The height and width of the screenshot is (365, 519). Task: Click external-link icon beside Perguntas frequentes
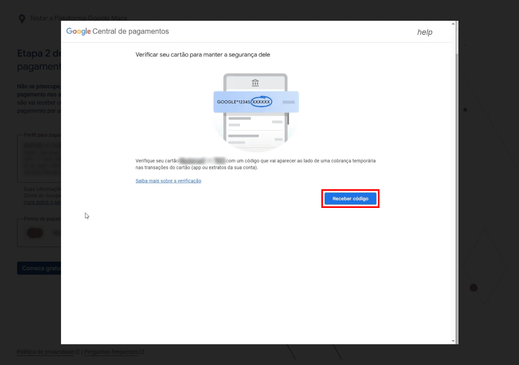click(x=142, y=352)
